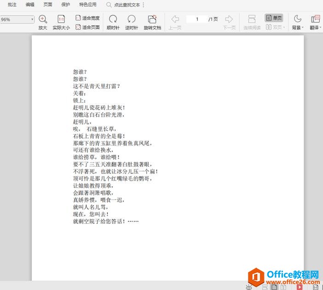Rotate page counterclockwise (逆时针)
Viewport: 323px width, 290px height.
click(132, 19)
